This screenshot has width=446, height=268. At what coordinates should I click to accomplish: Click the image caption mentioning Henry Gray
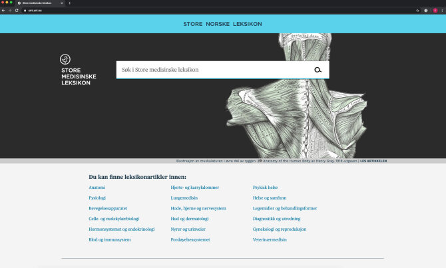(268, 161)
